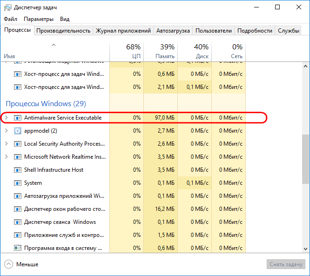Viewport: 310px width, 276px height.
Task: Sort by the ЦП 68% column header
Action: click(x=127, y=52)
